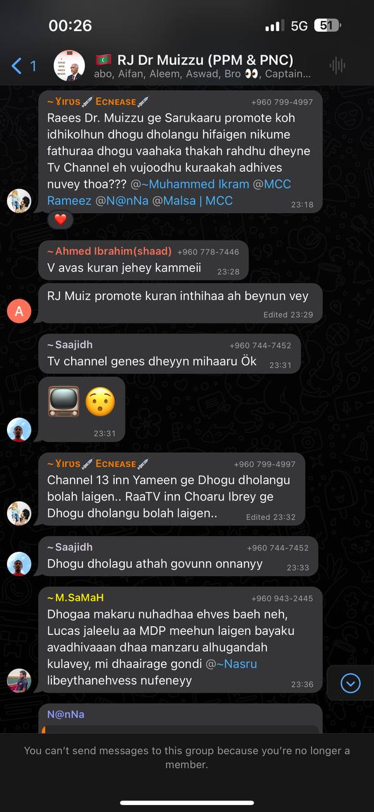Open orange 'A' avatar of Ahmed Ibrahim
Image resolution: width=374 pixels, height=812 pixels.
(19, 311)
